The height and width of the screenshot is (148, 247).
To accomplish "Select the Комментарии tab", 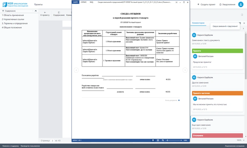I will pyautogui.click(x=198, y=23).
